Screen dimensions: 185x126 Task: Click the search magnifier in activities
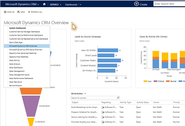pos(118,98)
